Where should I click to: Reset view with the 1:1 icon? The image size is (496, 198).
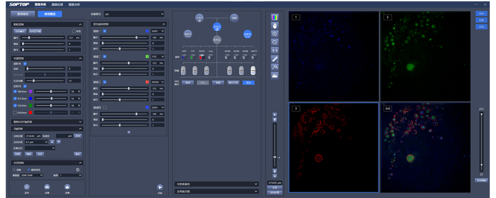click(x=274, y=51)
